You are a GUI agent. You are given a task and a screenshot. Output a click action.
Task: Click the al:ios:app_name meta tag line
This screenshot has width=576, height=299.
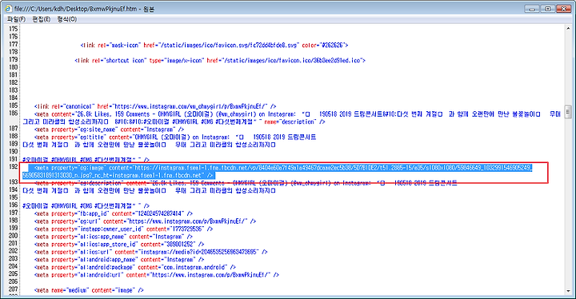(x=113, y=237)
